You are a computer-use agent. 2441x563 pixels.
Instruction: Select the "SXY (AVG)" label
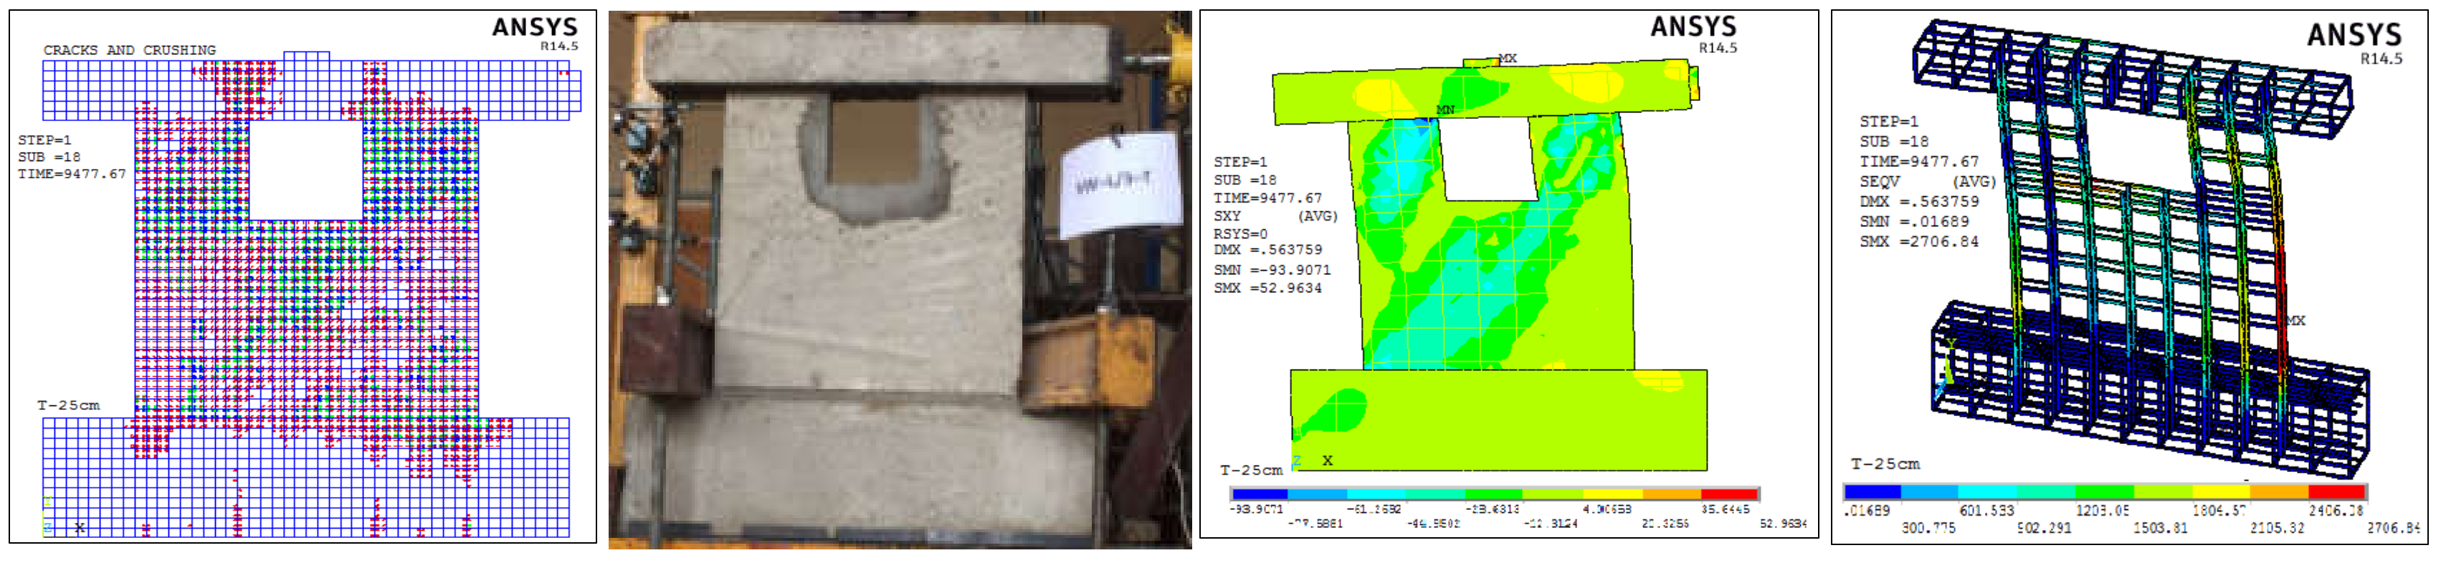(1275, 216)
